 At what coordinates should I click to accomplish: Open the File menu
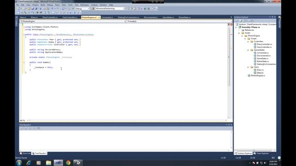coord(18,5)
